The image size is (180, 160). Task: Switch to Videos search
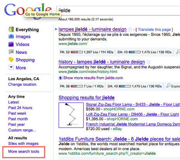point(22,45)
